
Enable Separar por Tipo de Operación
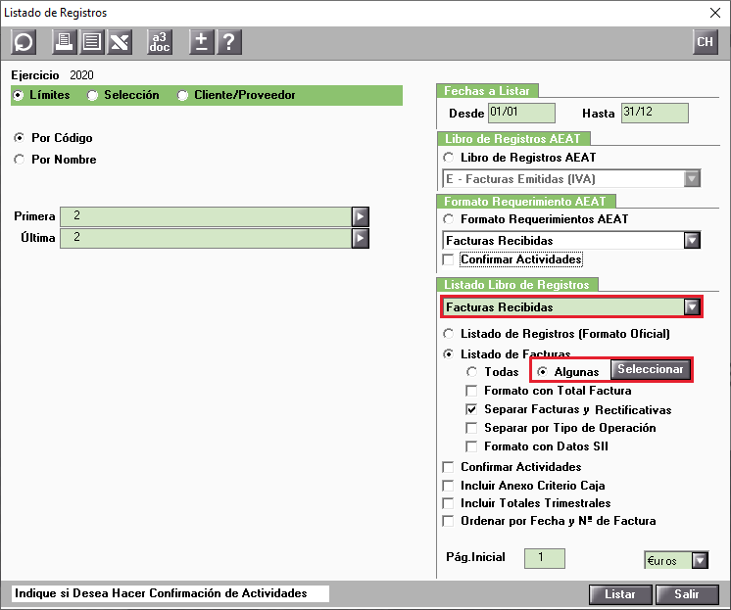[x=471, y=428]
